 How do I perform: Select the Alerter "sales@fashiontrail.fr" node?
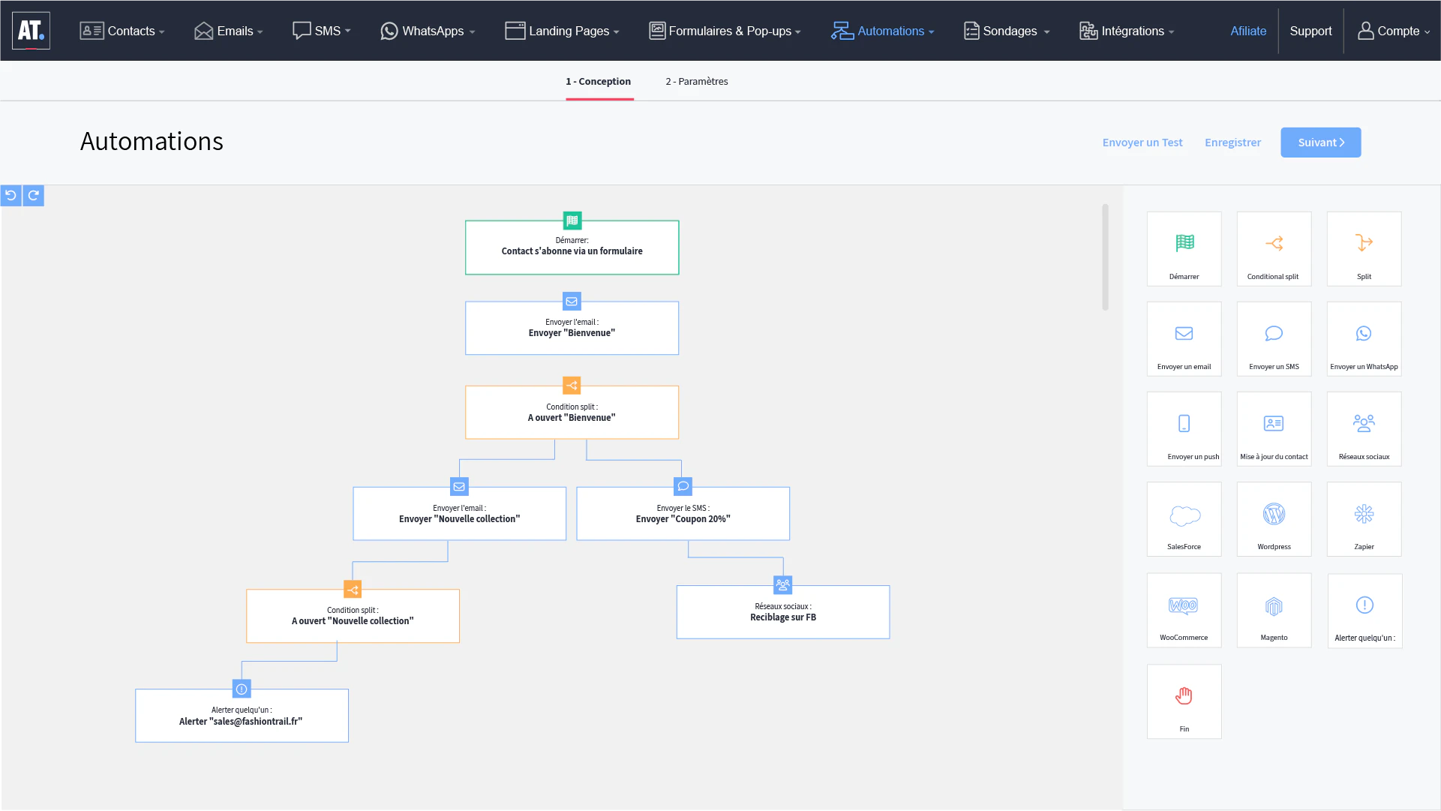242,716
